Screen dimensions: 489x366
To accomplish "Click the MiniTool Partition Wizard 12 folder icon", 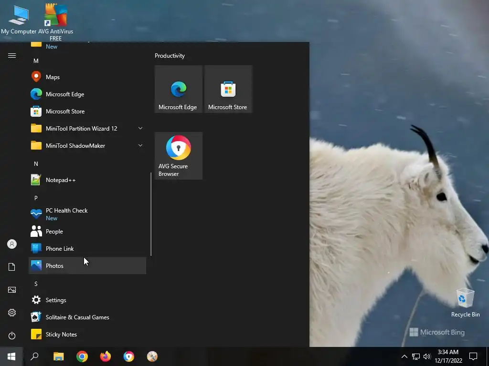I will point(36,128).
